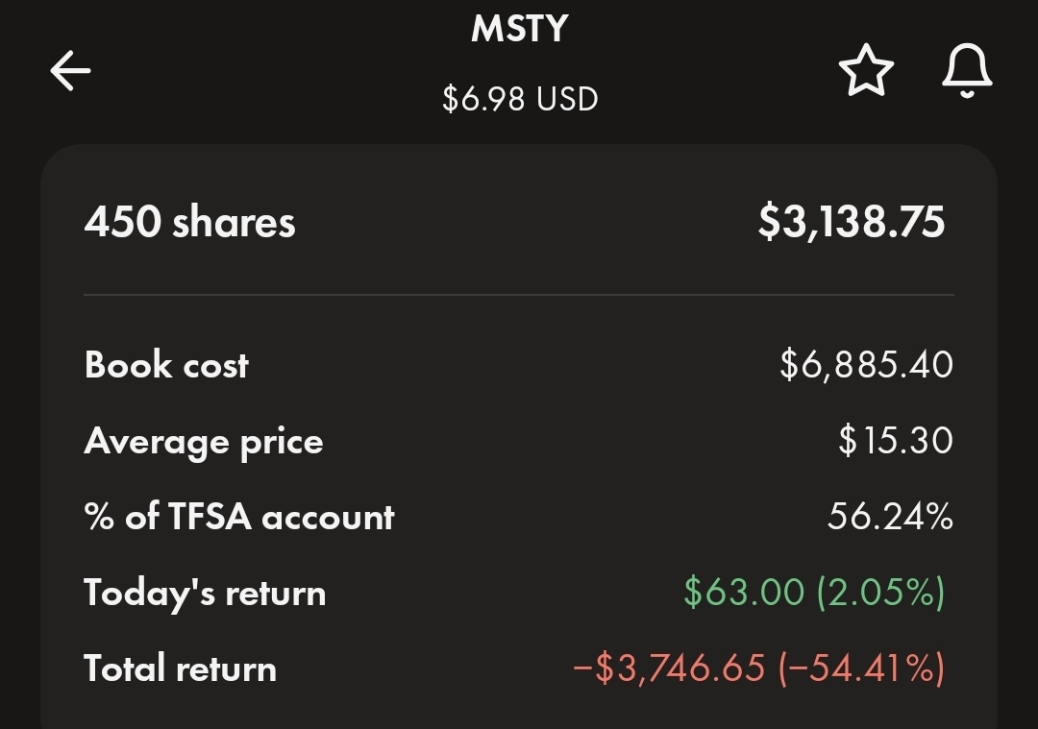
Task: Open price alerts via bell icon
Action: point(967,71)
